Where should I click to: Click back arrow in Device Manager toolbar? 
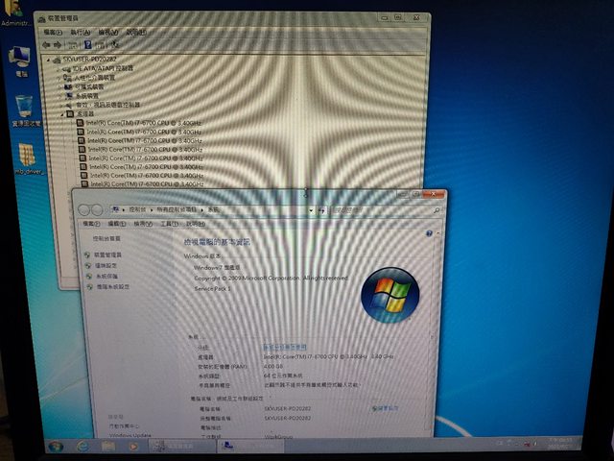pos(49,43)
